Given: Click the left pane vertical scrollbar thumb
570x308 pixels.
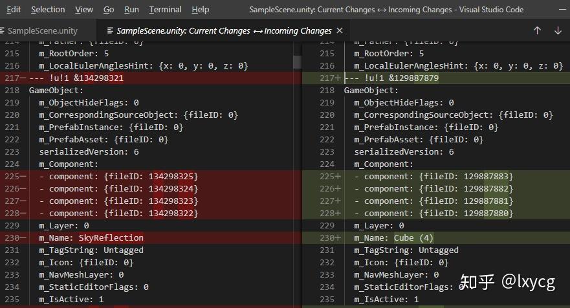Looking at the screenshot, I should click(298, 63).
